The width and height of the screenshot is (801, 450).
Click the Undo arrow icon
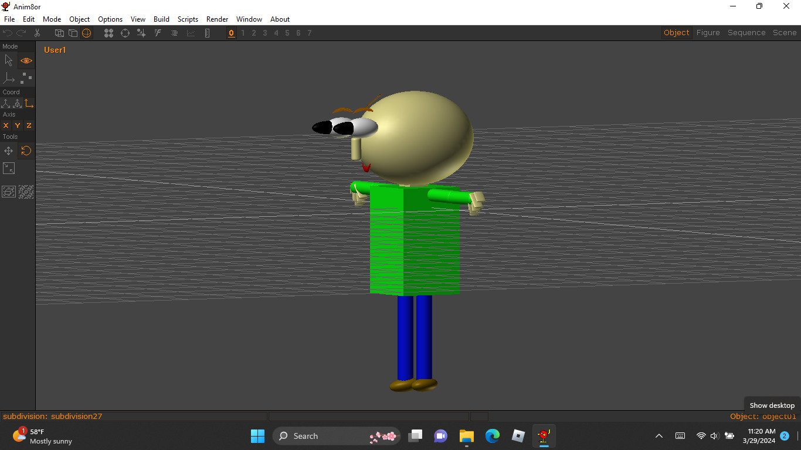click(x=7, y=33)
